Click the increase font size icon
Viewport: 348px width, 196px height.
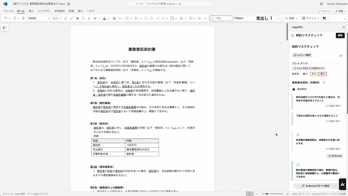(x=66, y=19)
